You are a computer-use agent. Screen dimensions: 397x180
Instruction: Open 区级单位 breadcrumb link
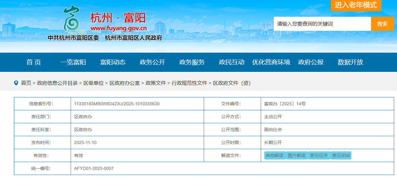click(93, 83)
